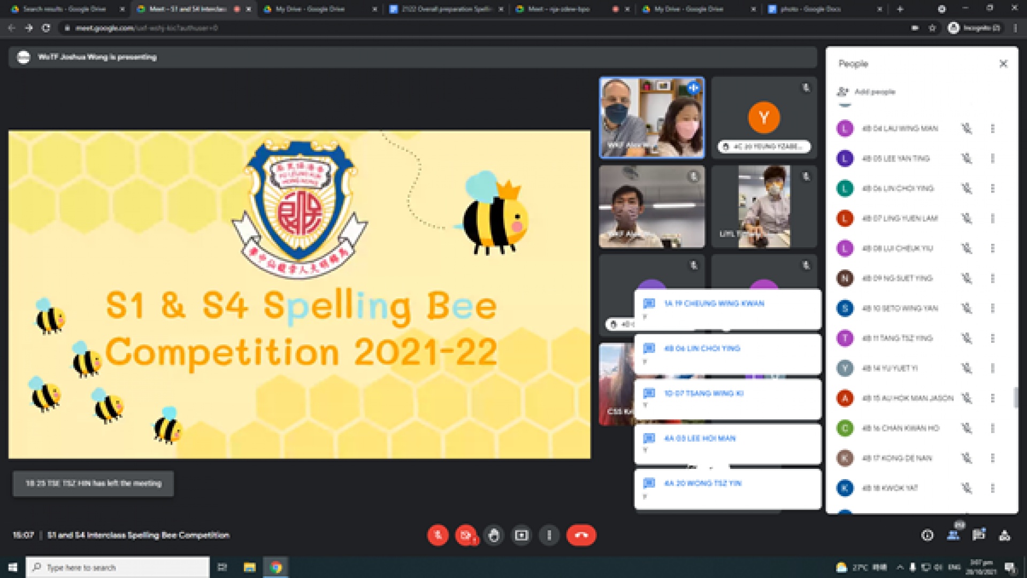Open the meeting details info icon
Viewport: 1027px width, 578px height.
pyautogui.click(x=927, y=535)
